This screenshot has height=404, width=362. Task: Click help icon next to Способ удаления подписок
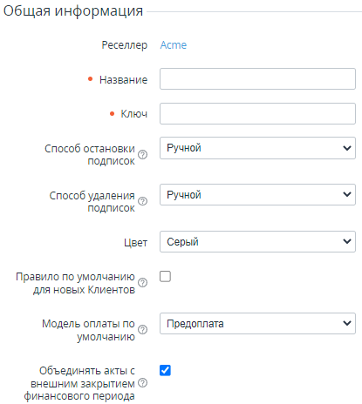point(142,201)
